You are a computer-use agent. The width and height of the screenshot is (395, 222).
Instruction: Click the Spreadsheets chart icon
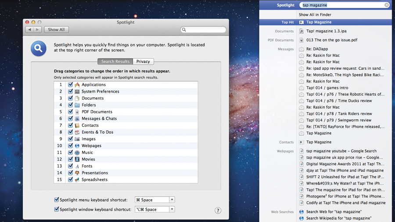(77, 180)
